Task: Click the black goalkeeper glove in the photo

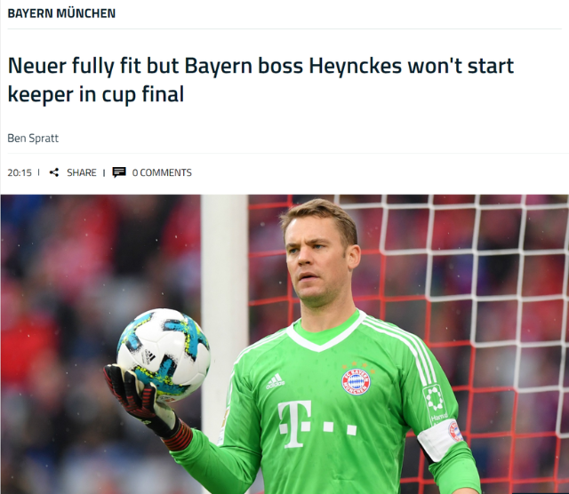Action: pyautogui.click(x=143, y=402)
